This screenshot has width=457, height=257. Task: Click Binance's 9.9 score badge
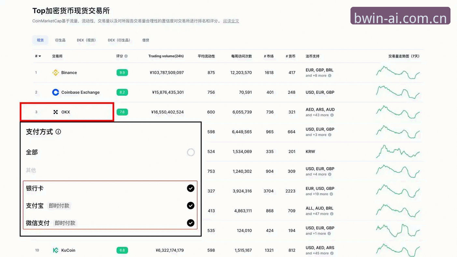[x=122, y=72]
